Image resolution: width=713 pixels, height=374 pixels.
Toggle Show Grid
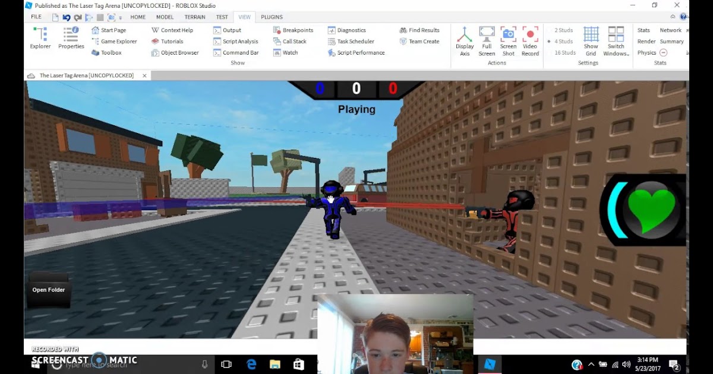591,42
